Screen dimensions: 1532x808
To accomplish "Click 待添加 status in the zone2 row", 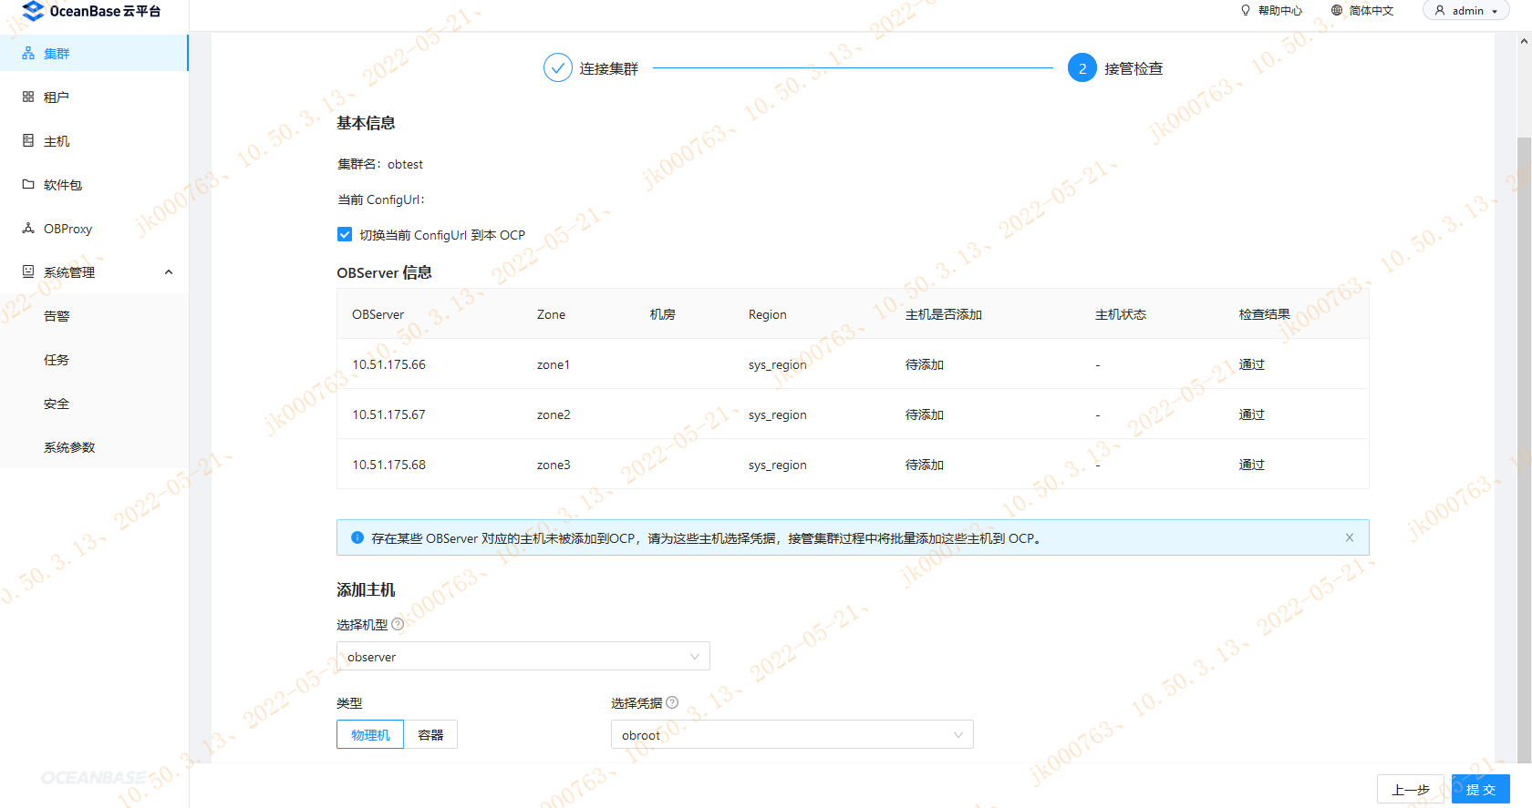I will [925, 414].
